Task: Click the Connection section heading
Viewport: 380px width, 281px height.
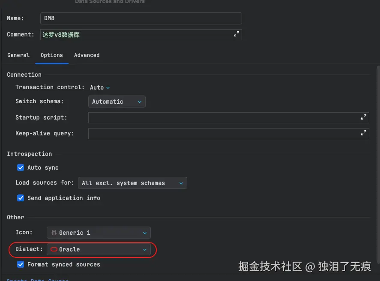Action: click(x=24, y=75)
